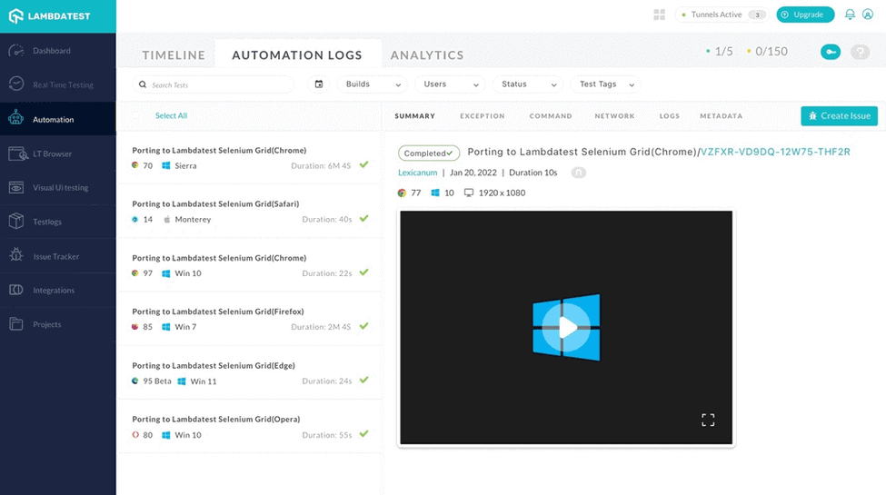The height and width of the screenshot is (495, 886).
Task: Open Visual UI testing eye icon
Action: [16, 188]
